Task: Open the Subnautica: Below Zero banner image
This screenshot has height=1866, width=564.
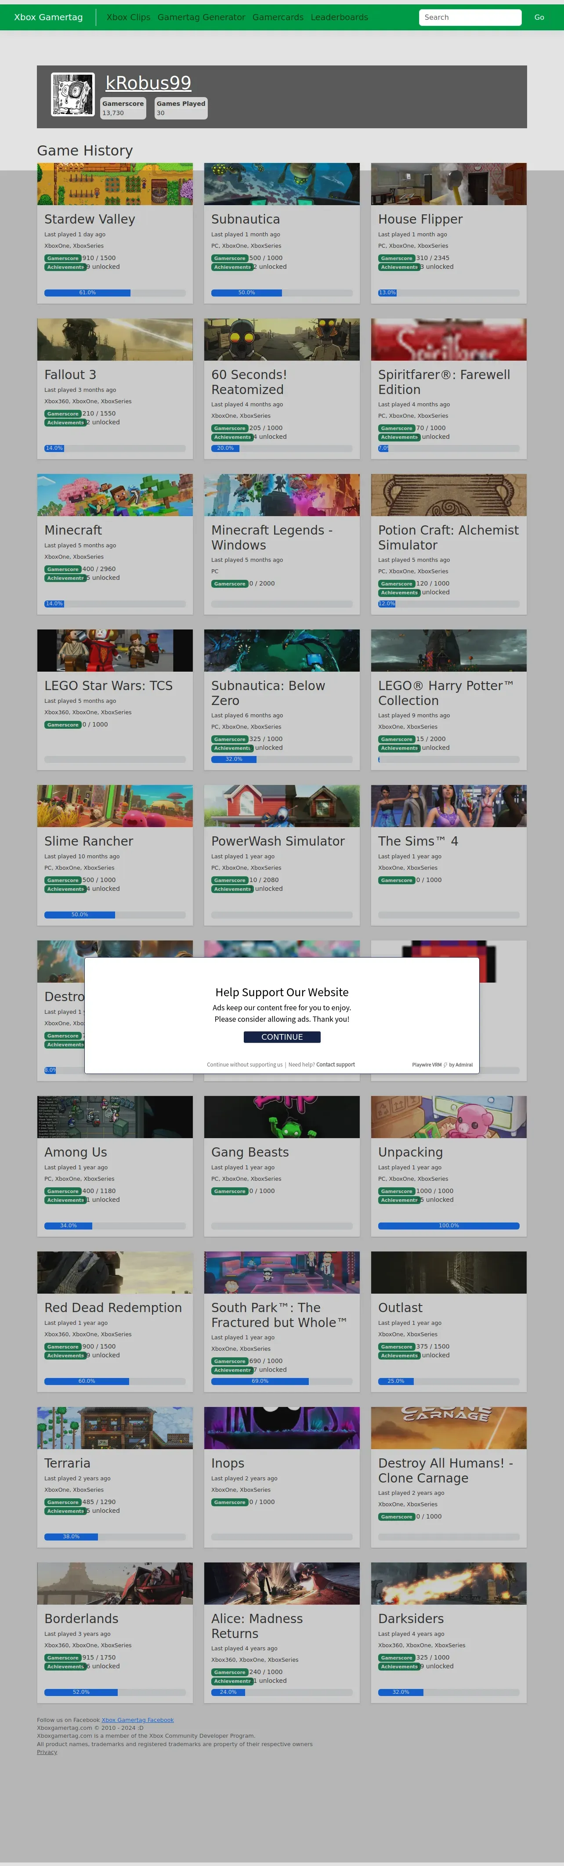Action: coord(282,651)
